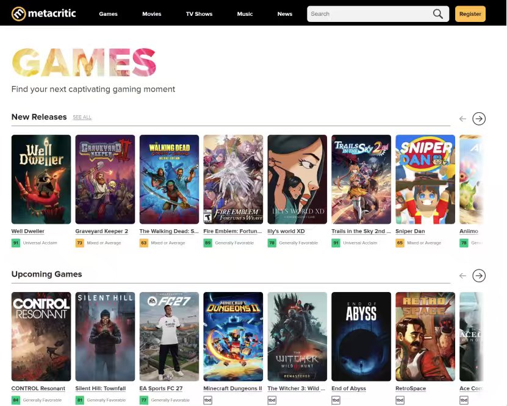Open the Music menu item
Viewport: 507px width, 406px height.
point(245,14)
